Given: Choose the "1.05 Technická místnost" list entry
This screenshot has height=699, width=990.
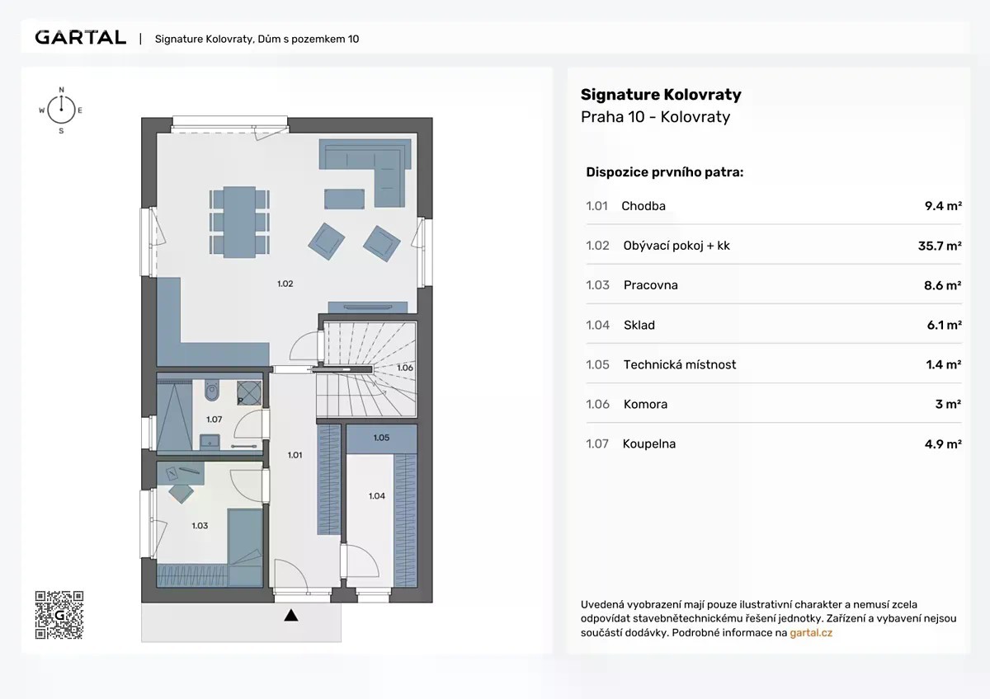Looking at the screenshot, I should tap(773, 364).
